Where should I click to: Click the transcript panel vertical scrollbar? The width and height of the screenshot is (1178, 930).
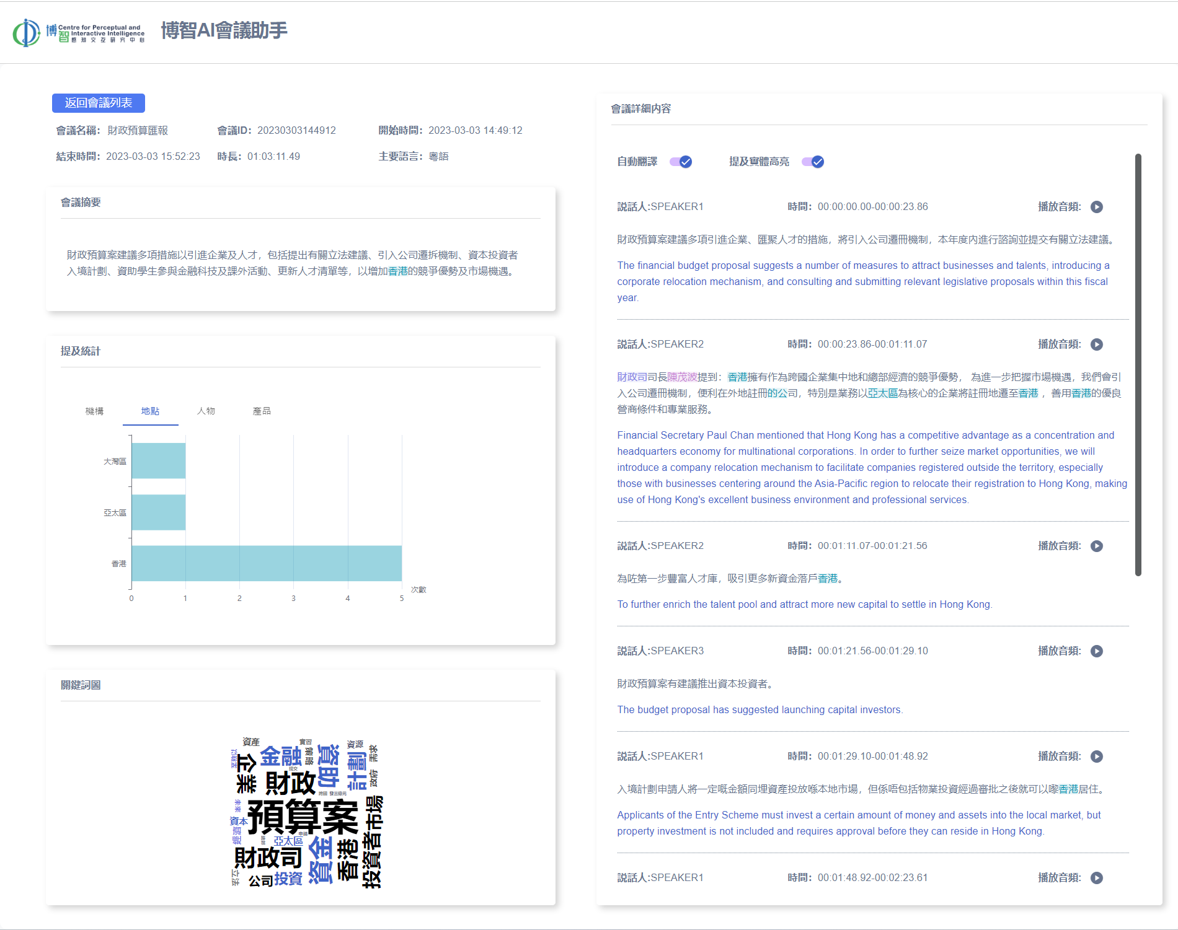coord(1138,364)
